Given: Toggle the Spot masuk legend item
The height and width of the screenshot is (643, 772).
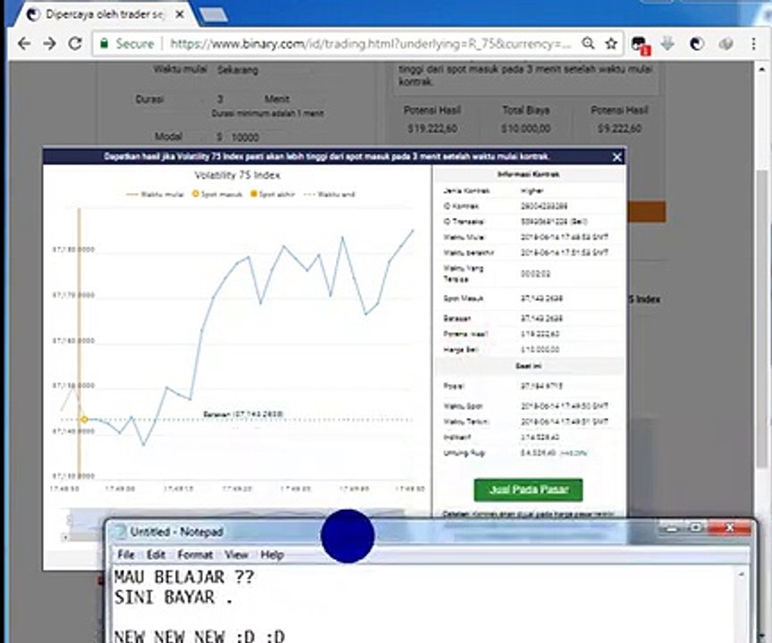Looking at the screenshot, I should tap(216, 195).
